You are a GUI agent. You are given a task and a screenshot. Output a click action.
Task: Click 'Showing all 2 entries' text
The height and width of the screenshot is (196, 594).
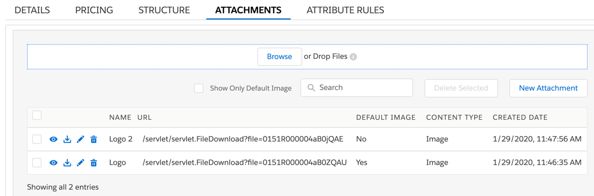click(x=63, y=187)
